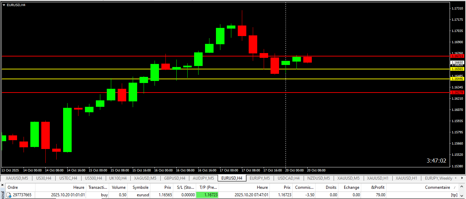Go to the EURJPY,M5 chart tab
Screen dimensions: 466x199
coord(260,178)
